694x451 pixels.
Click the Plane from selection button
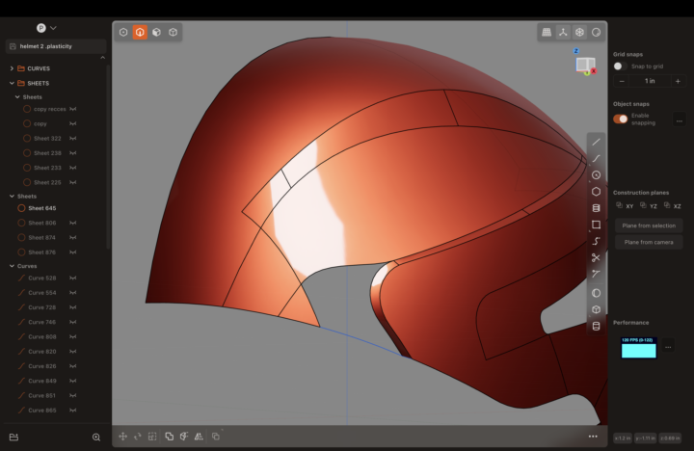(x=648, y=225)
